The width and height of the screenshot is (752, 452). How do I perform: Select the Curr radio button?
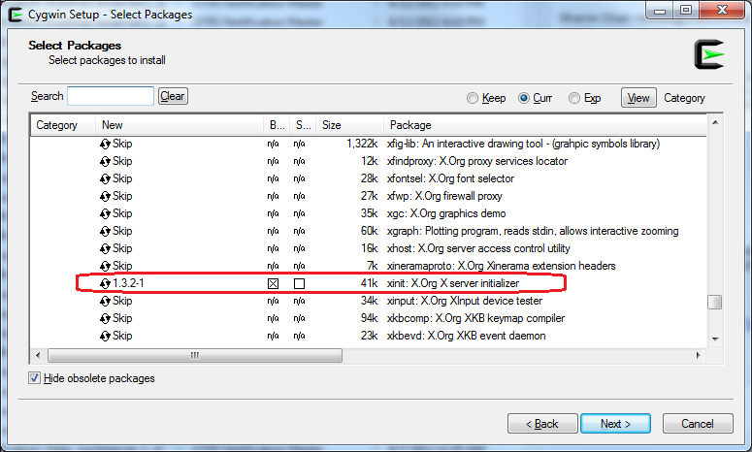(524, 98)
